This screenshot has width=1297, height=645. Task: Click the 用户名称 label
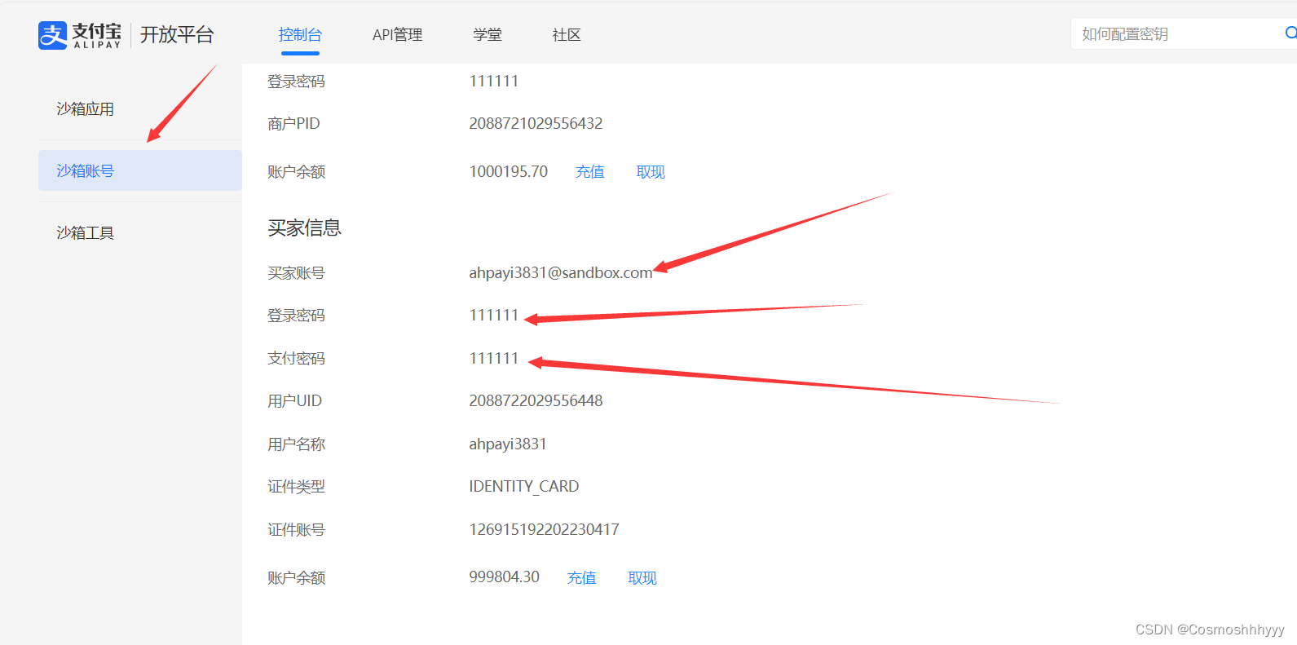[297, 444]
